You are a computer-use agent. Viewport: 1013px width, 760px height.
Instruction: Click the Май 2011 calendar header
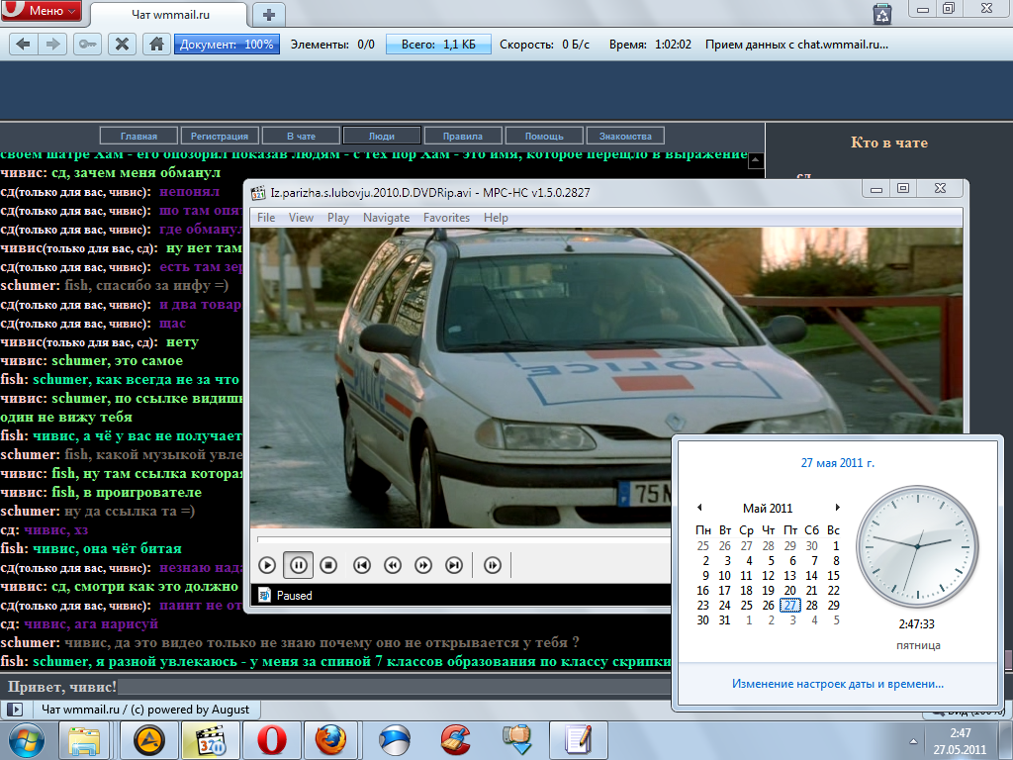click(x=768, y=509)
